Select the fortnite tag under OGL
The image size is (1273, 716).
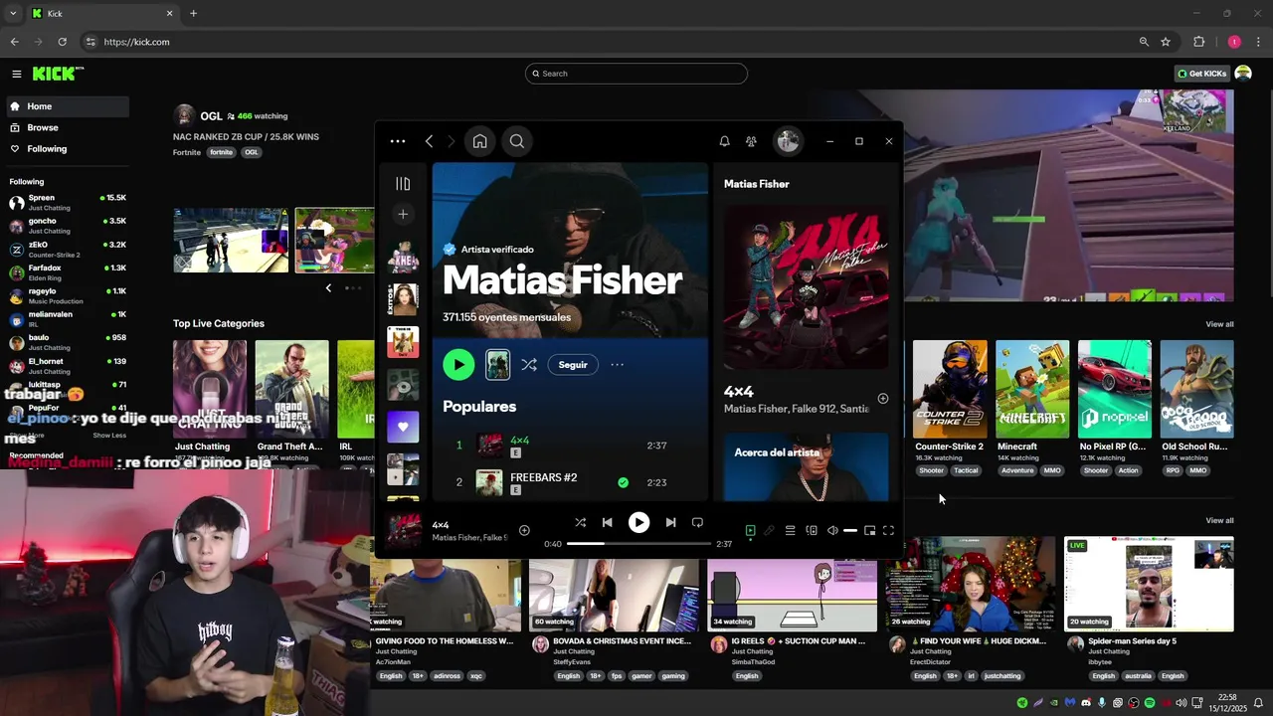point(221,153)
